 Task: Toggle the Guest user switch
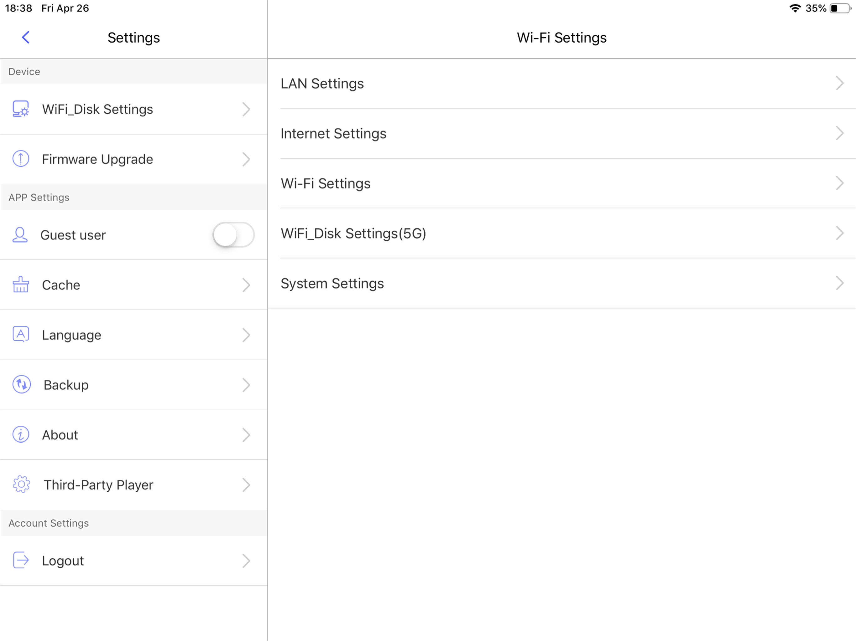233,235
